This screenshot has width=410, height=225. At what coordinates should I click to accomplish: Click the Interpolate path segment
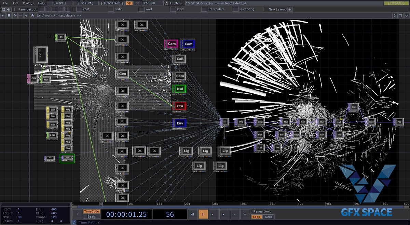64,15
